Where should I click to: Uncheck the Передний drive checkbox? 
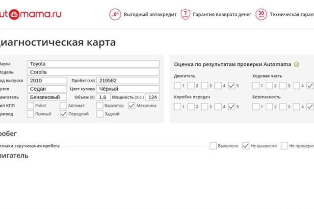click(63, 114)
